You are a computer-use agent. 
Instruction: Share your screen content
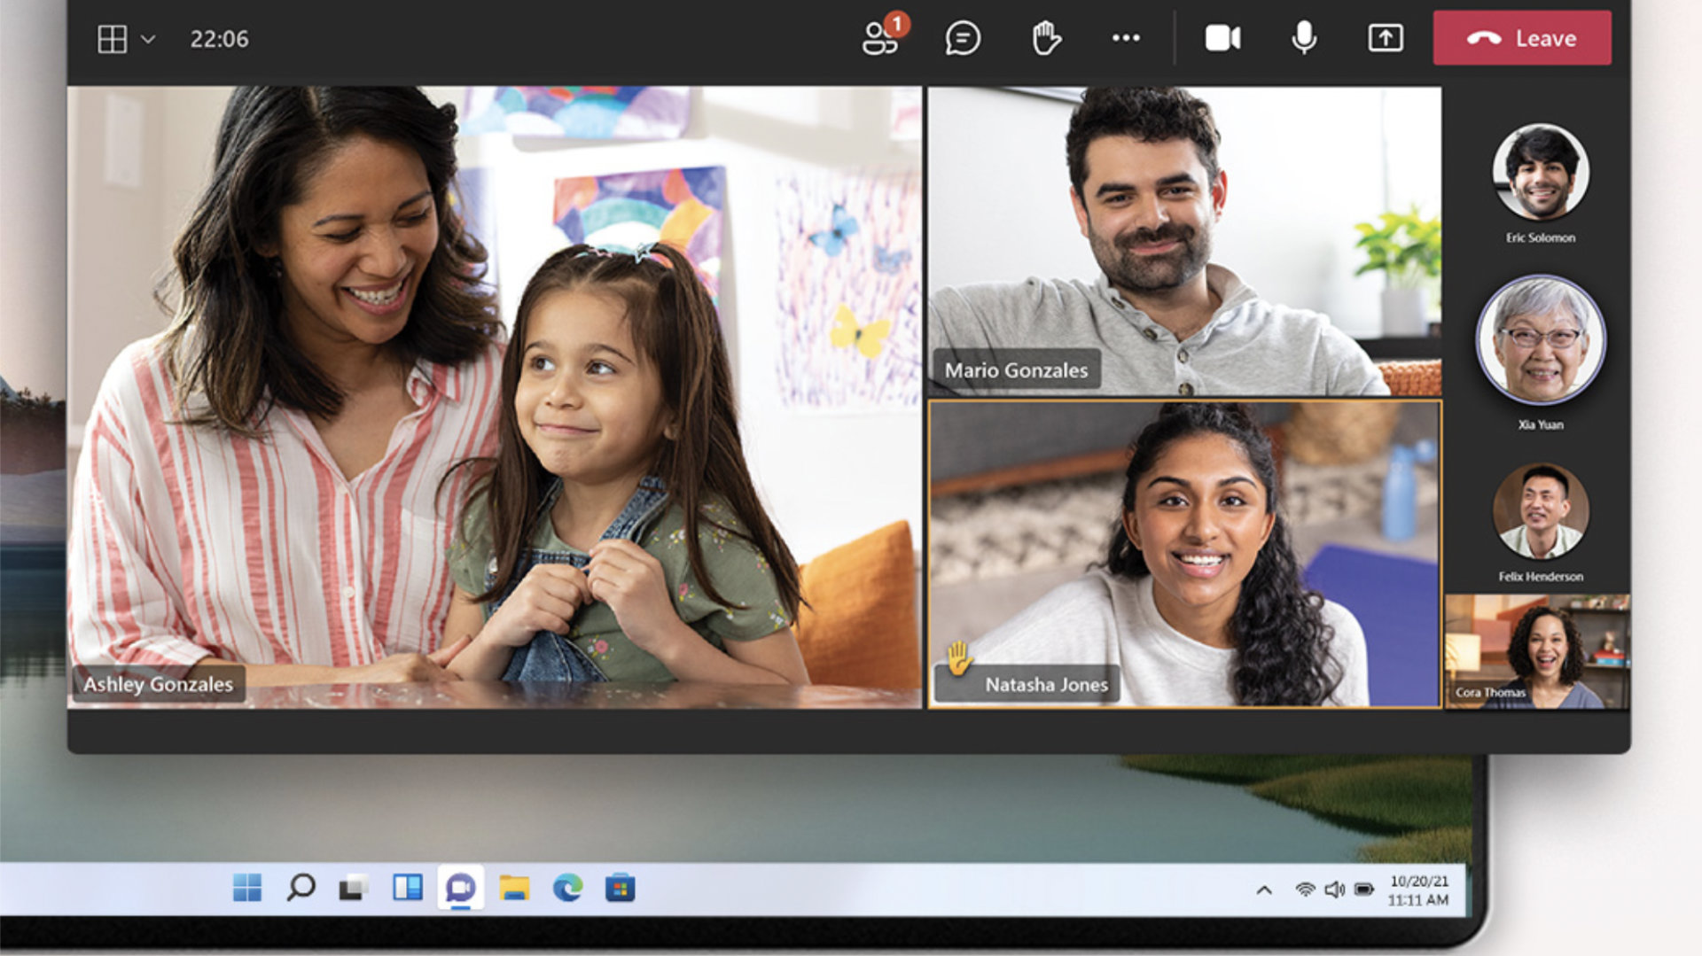coord(1385,38)
